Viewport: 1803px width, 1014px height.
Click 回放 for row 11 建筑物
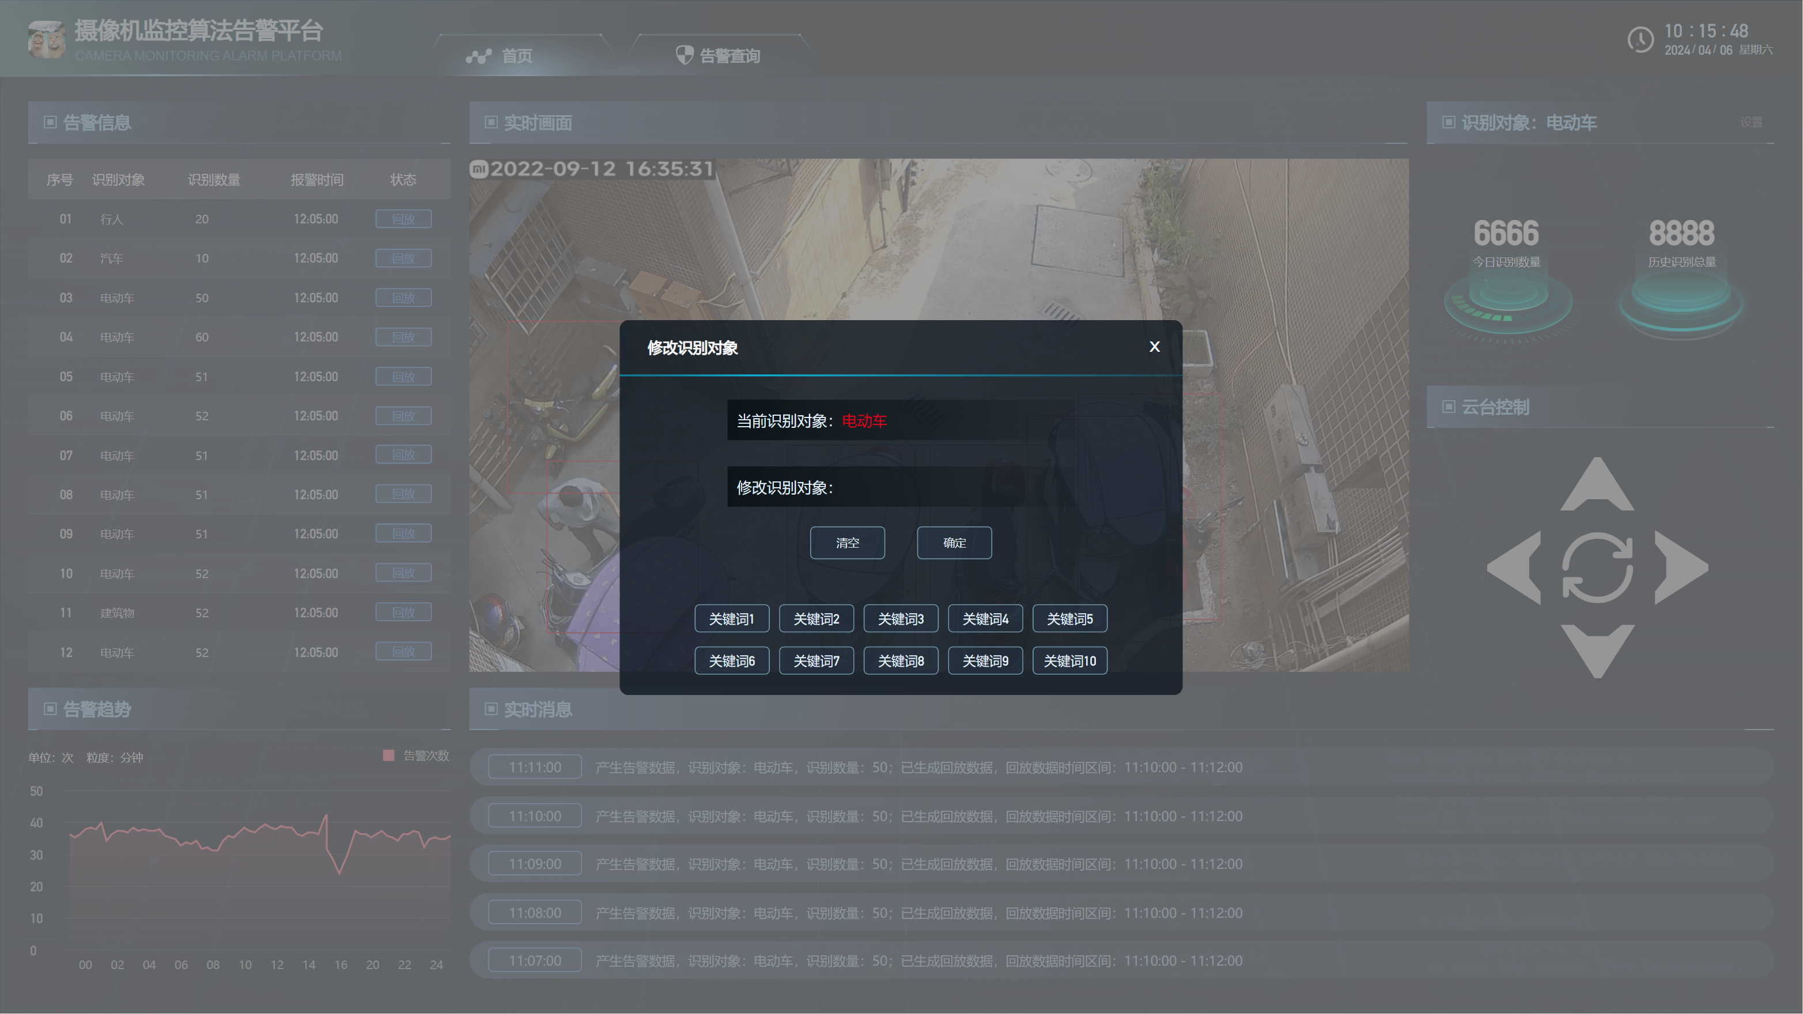click(x=403, y=612)
